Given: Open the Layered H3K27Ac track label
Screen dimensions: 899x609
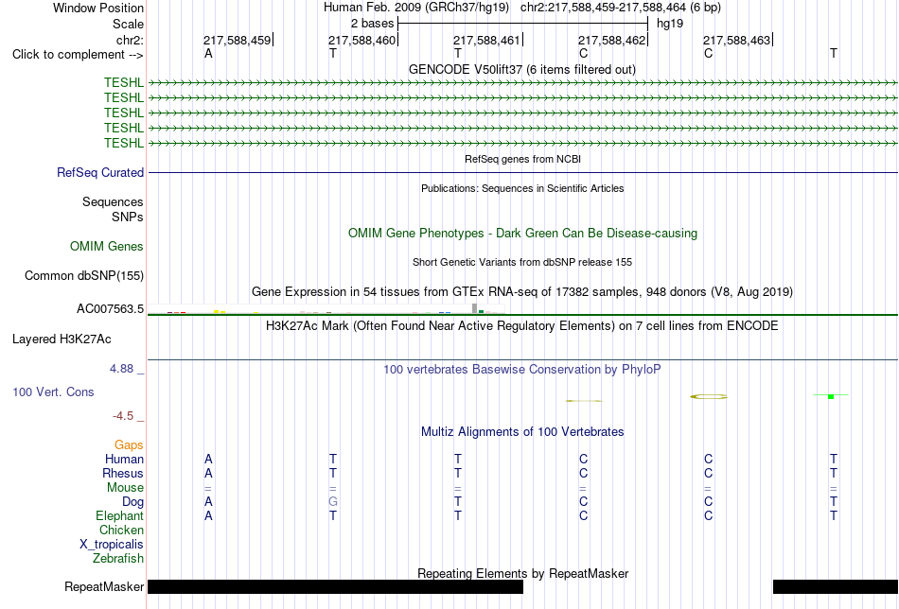Looking at the screenshot, I should [x=62, y=339].
